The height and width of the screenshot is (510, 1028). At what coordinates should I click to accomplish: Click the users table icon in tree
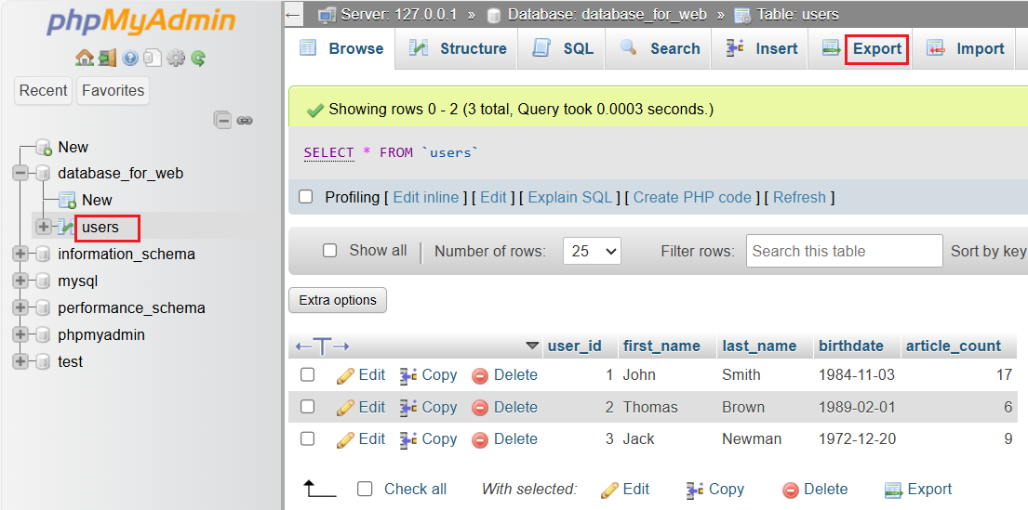coord(65,228)
